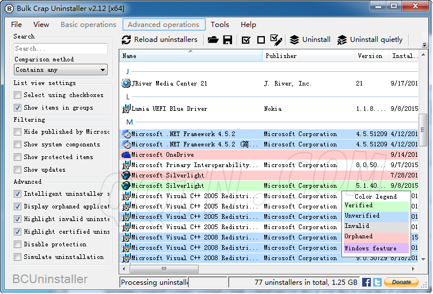433x294 pixels.
Task: Click the save floppy disk icon
Action: (x=227, y=40)
